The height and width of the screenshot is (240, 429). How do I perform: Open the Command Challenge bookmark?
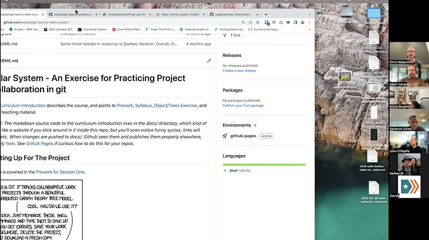coord(93,30)
